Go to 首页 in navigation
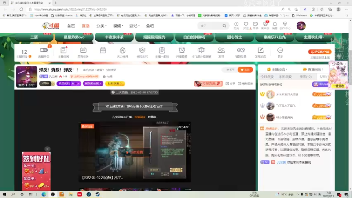 coord(71,26)
